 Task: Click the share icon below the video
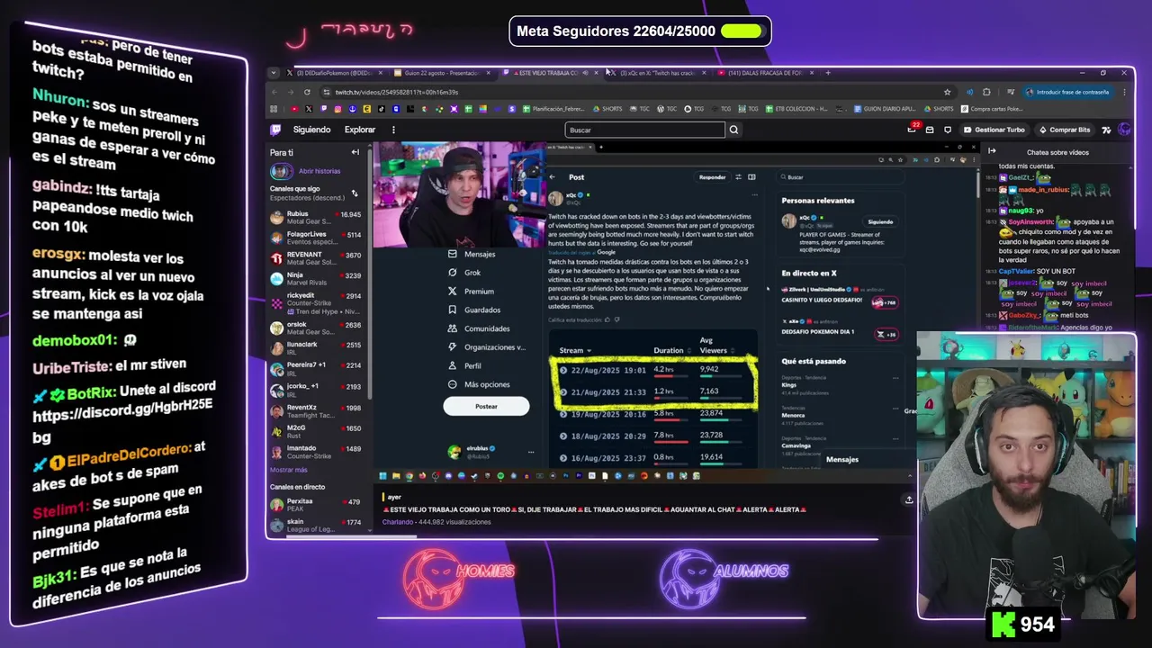pos(909,499)
